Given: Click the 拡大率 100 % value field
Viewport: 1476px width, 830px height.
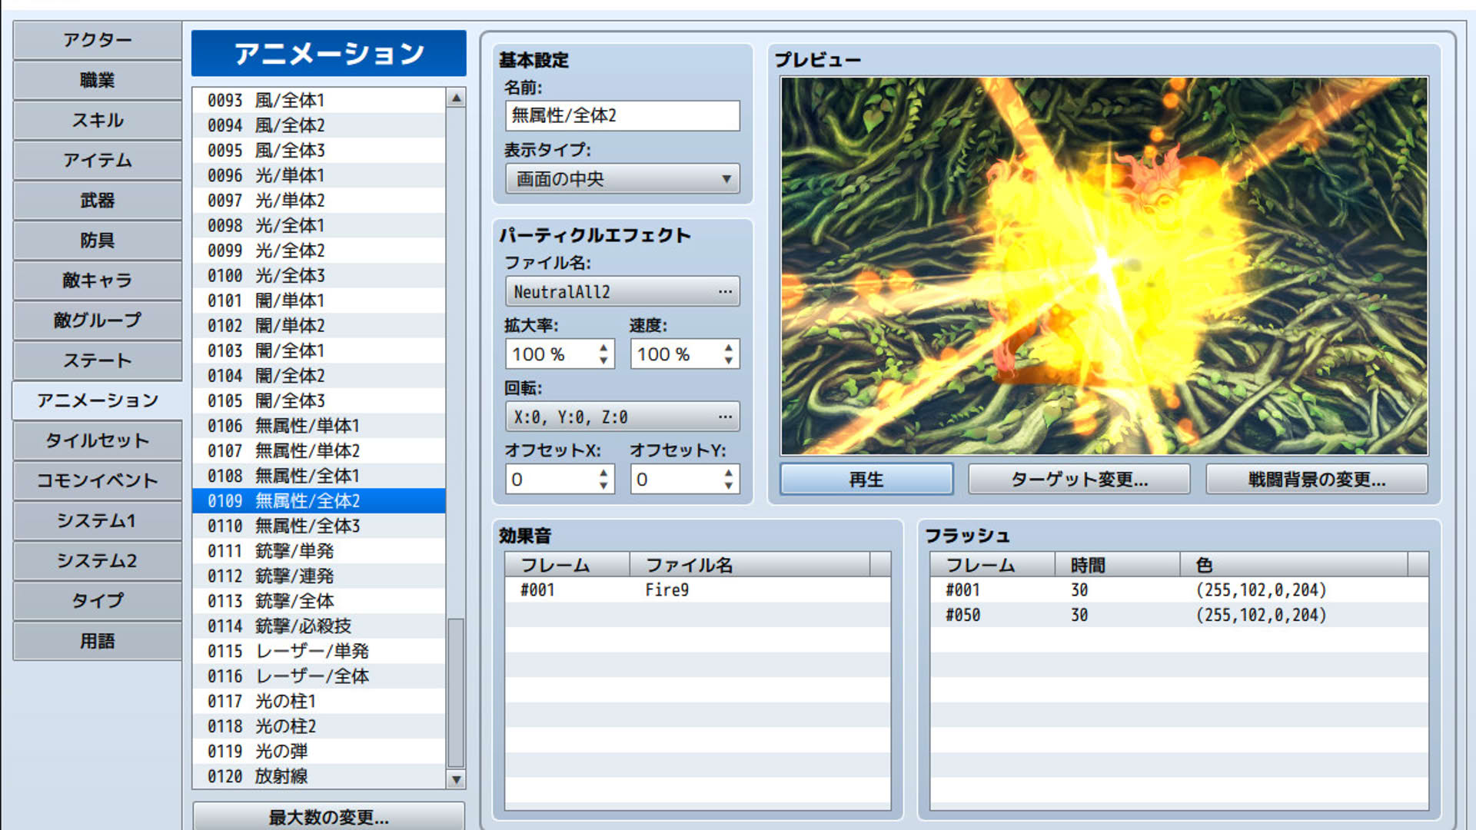Looking at the screenshot, I should (x=550, y=354).
